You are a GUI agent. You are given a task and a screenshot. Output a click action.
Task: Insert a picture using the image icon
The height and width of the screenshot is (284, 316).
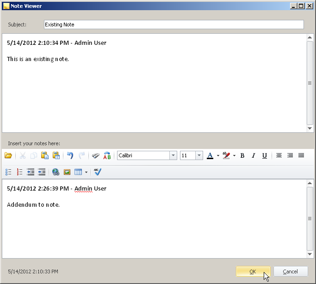(67, 172)
